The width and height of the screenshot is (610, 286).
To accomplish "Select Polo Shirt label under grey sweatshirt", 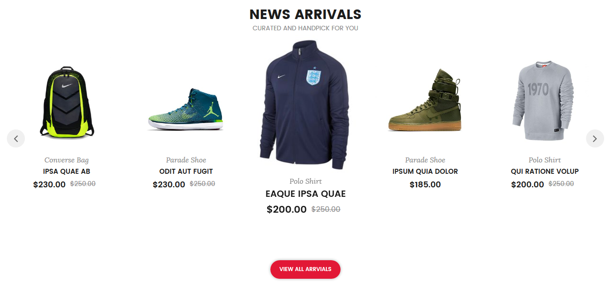I will [545, 160].
